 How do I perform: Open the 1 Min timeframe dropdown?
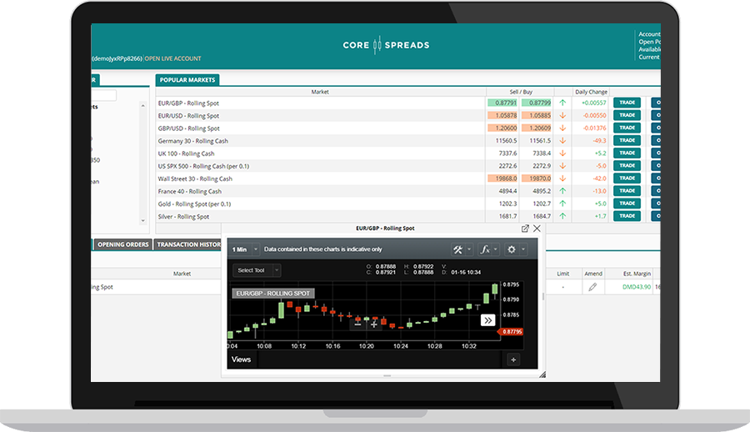(245, 249)
